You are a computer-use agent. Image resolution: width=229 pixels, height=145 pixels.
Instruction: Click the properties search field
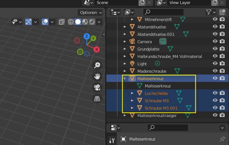pyautogui.click(x=168, y=128)
